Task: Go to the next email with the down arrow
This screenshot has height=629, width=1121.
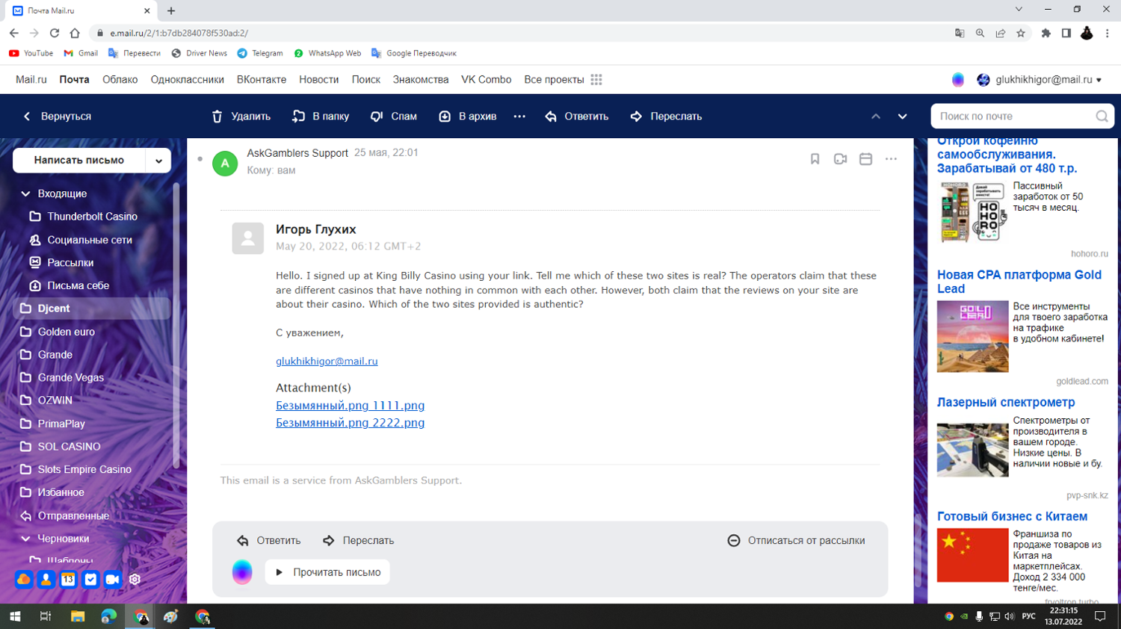Action: pos(902,117)
